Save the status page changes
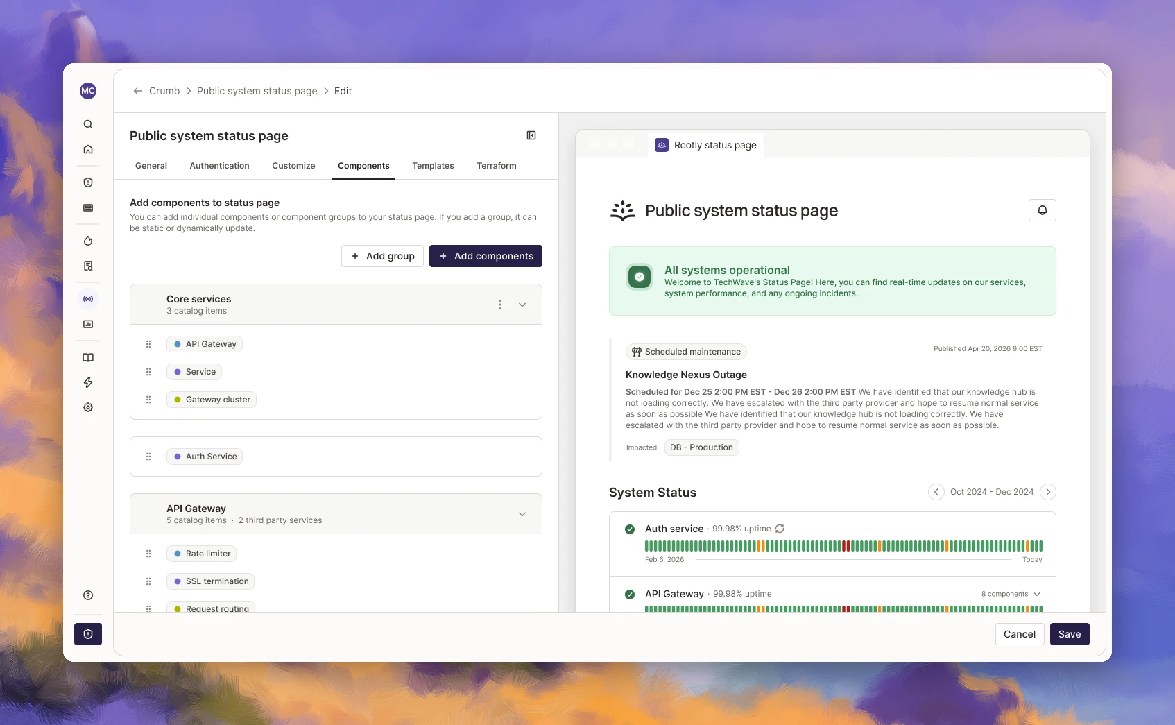1175x725 pixels. click(x=1070, y=634)
